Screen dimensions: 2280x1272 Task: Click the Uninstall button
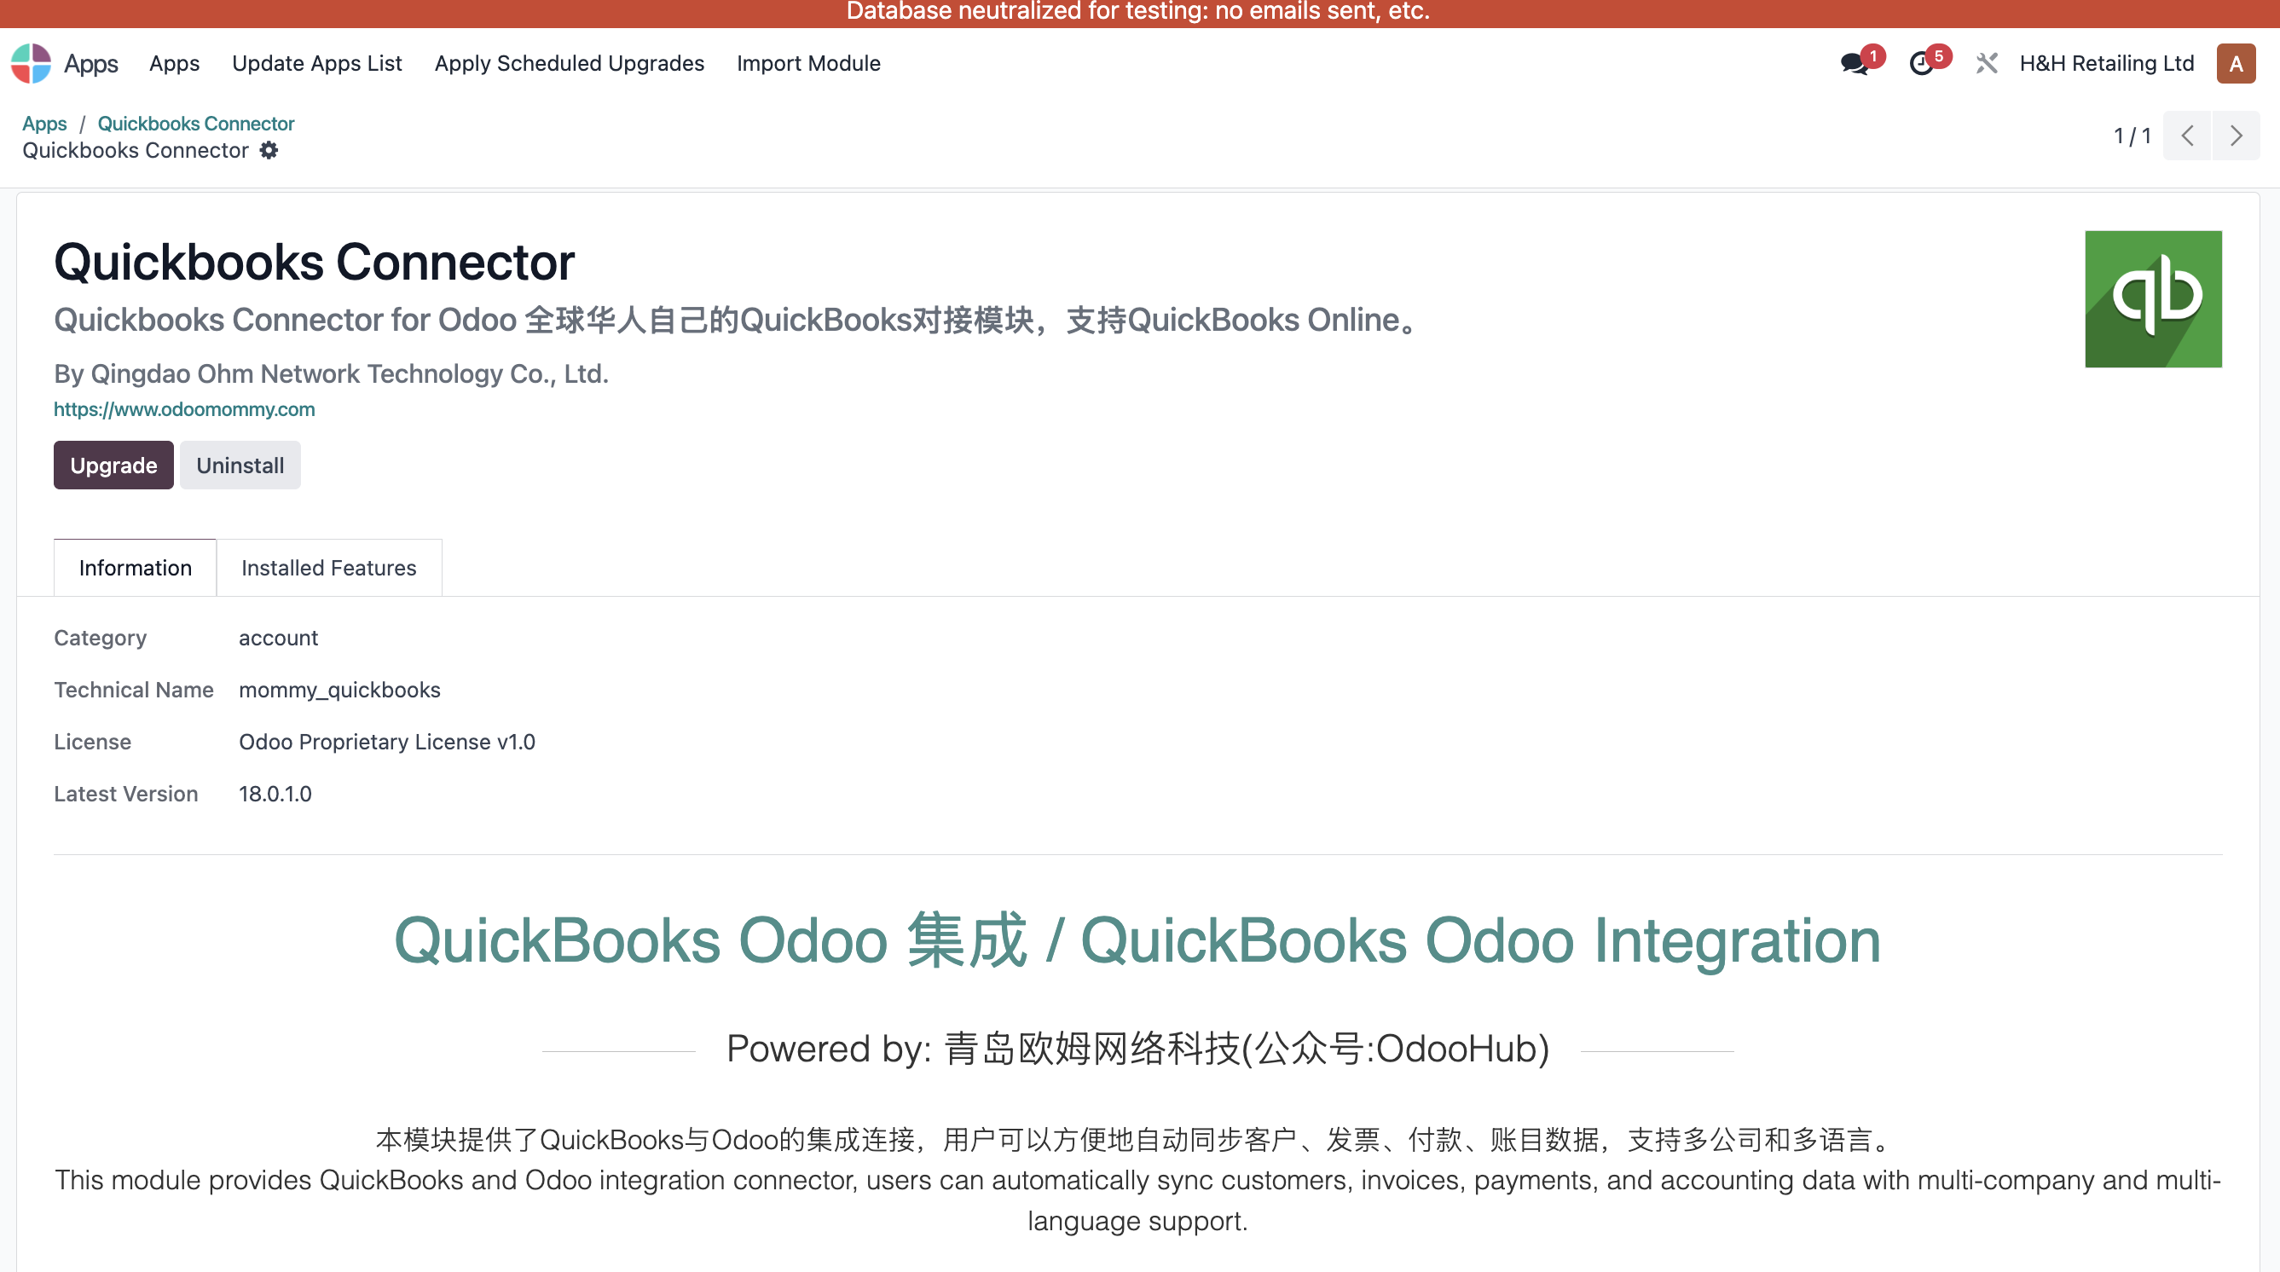pos(240,465)
